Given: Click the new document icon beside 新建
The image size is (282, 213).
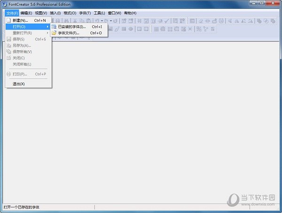Looking at the screenshot, I should 9,20.
